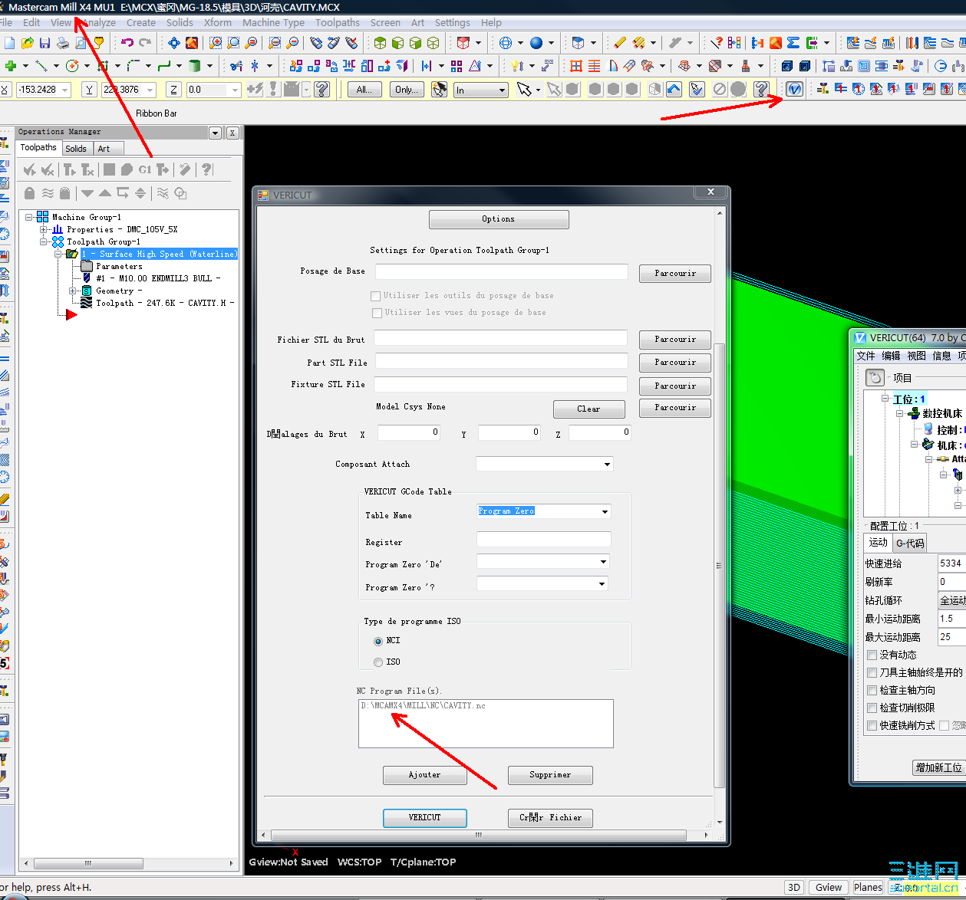Click the 增加新工位 button in VERICUT window
966x900 pixels.
pyautogui.click(x=939, y=767)
